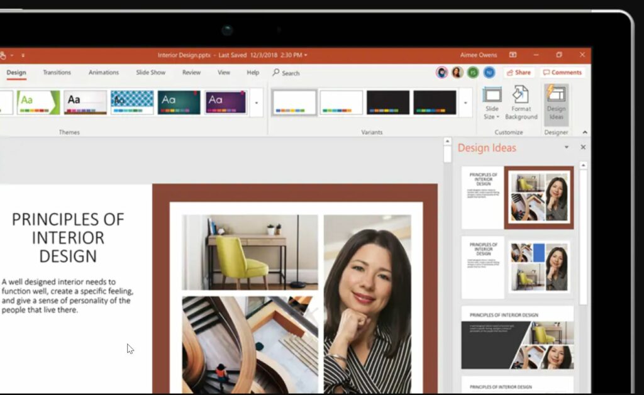The height and width of the screenshot is (395, 644).
Task: Open the Review tab
Action: point(191,73)
